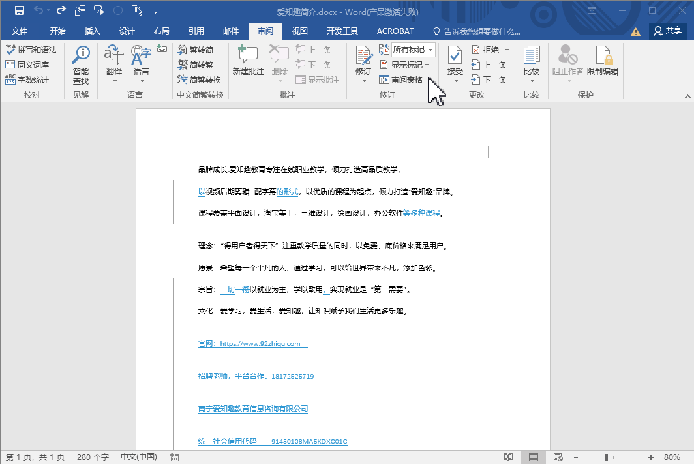Viewport: 694px width, 464px height.
Task: Switch to Print Layout view icon
Action: tap(534, 457)
